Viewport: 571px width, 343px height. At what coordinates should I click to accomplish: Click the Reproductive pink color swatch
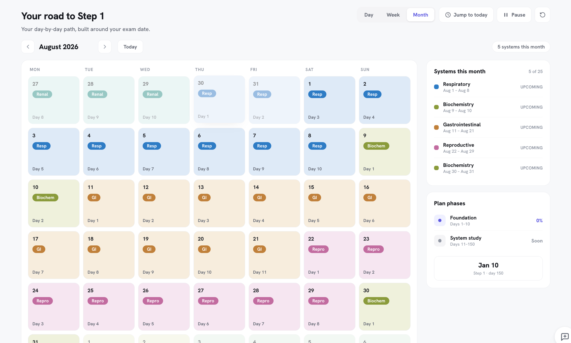pyautogui.click(x=436, y=148)
